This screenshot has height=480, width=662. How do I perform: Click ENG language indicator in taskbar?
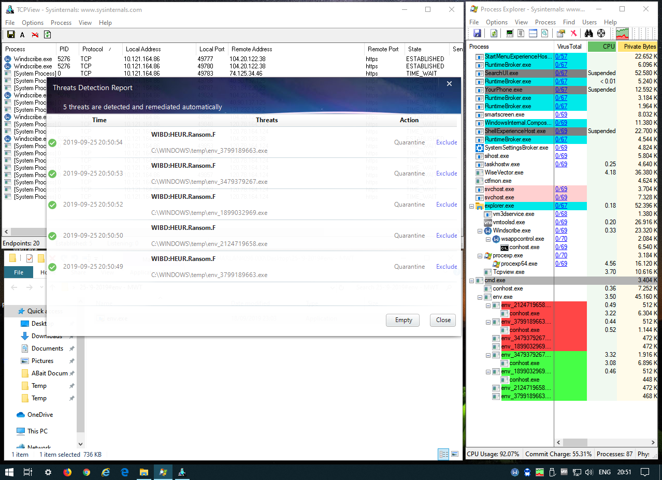click(605, 472)
